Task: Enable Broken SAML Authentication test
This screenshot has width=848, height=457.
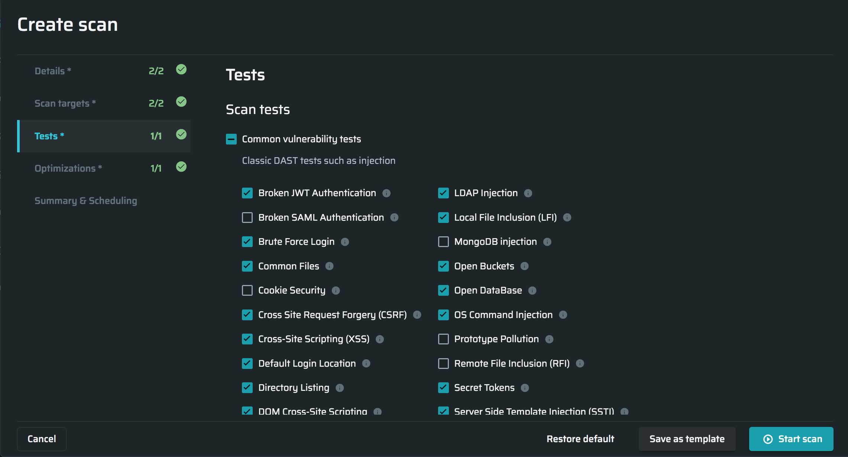Action: 247,217
